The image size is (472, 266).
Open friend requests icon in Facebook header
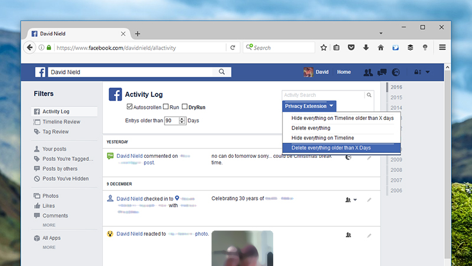click(368, 72)
